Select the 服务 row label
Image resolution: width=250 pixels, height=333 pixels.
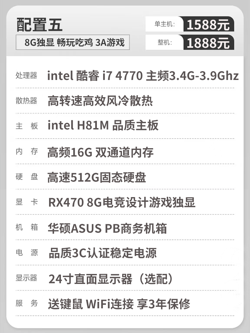point(27,303)
